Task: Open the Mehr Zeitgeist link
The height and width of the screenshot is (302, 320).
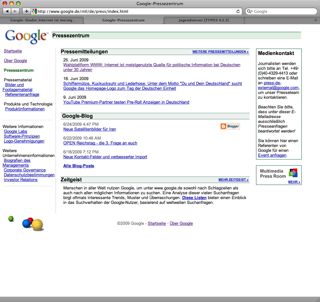Action: coord(234,180)
